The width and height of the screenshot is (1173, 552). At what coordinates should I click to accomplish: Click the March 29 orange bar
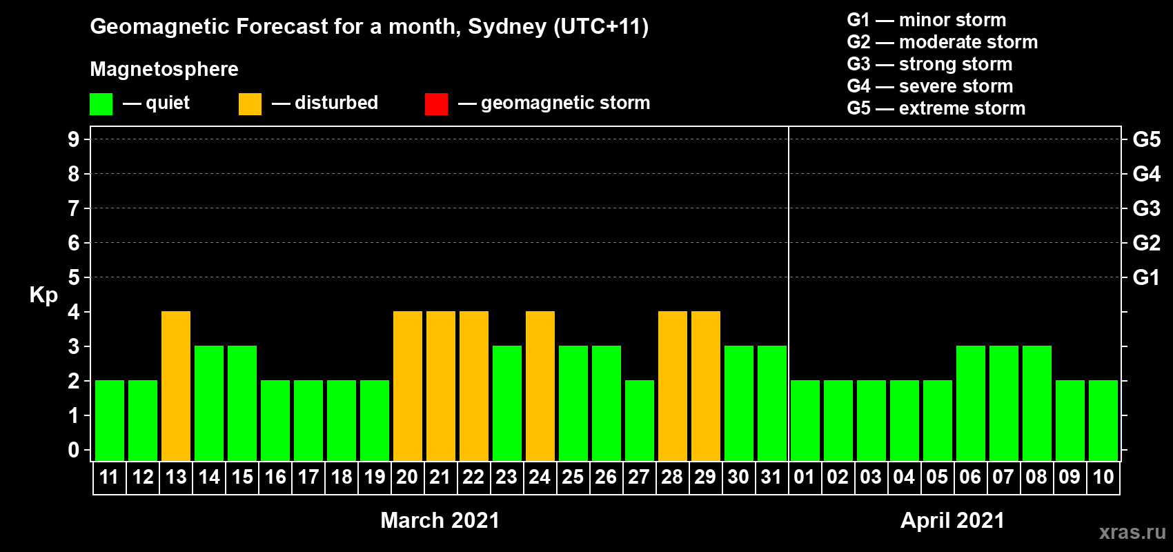point(706,386)
